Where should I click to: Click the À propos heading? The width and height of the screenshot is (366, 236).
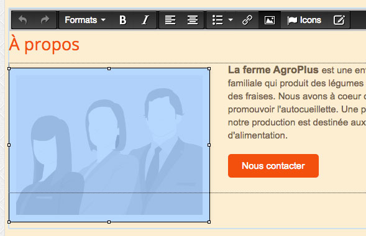pos(44,45)
